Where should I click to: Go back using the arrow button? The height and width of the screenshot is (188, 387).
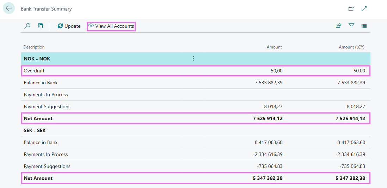coord(9,8)
